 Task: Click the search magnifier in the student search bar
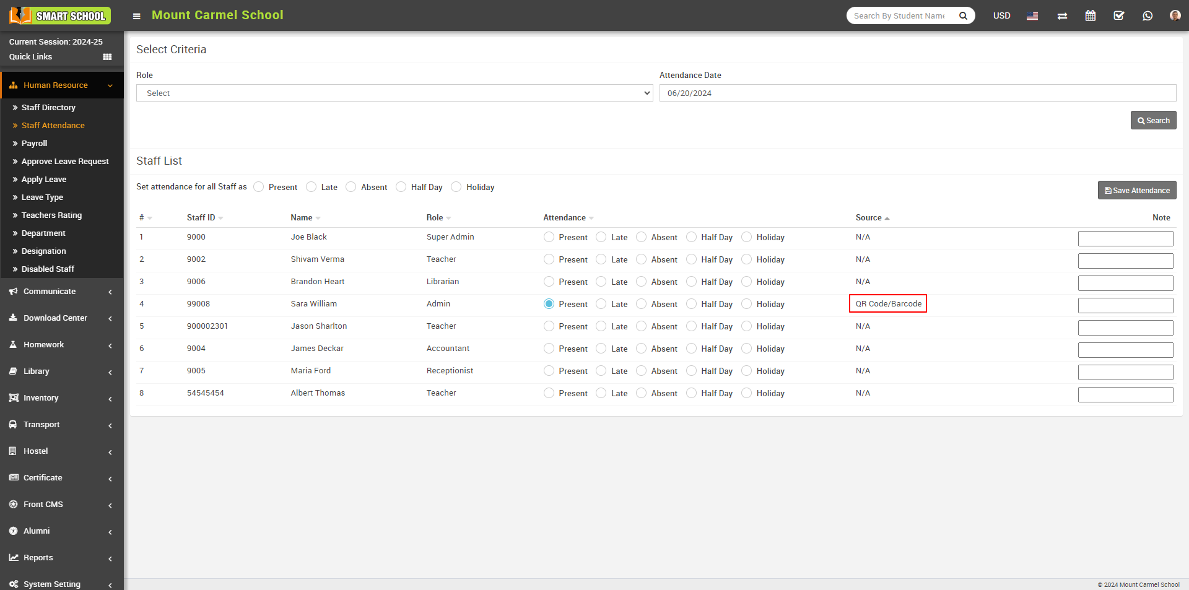coord(964,15)
